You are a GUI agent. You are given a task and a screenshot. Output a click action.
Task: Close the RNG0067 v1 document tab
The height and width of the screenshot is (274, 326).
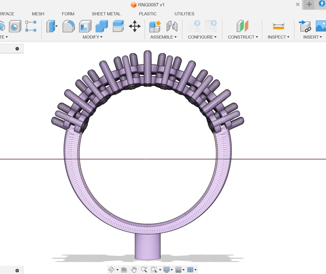[298, 4]
